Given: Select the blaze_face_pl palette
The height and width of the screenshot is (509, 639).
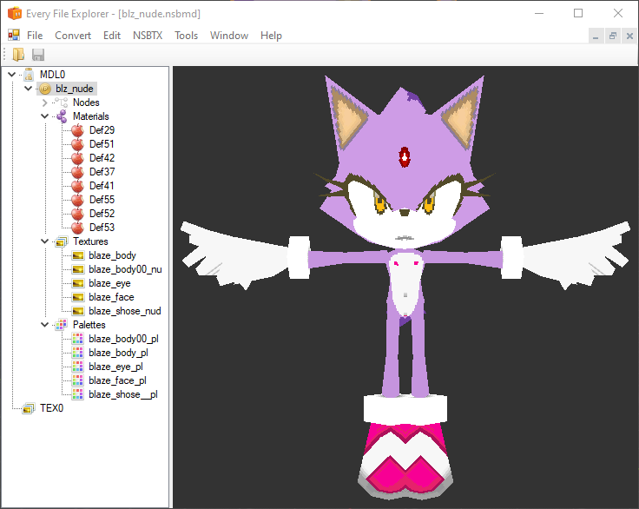Looking at the screenshot, I should (117, 380).
